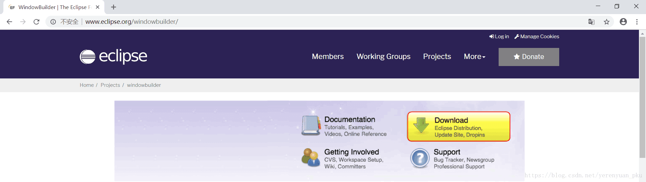
Task: Go back to the previous page
Action: click(x=9, y=22)
